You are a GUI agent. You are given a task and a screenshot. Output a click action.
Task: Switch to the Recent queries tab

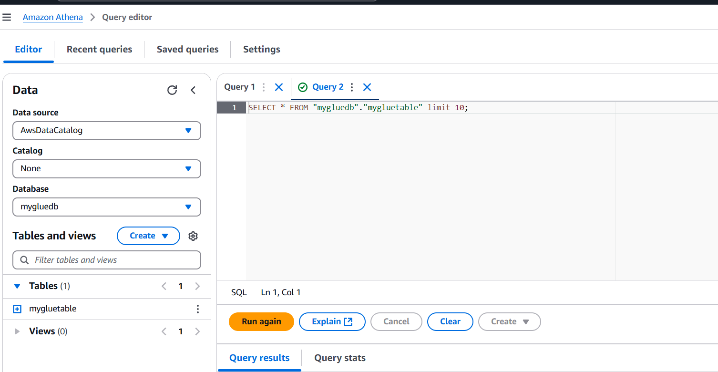[99, 49]
